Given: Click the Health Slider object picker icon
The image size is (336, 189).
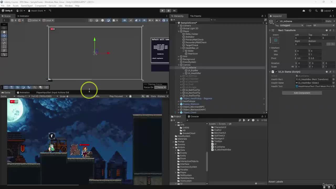Looking at the screenshot, I should (333, 83).
